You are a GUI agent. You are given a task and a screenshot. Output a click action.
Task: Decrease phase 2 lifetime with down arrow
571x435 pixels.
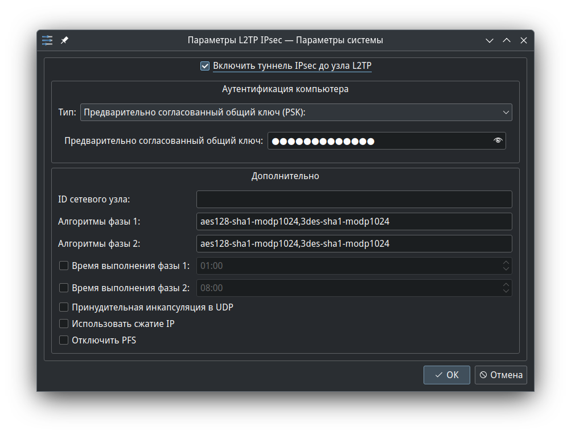pyautogui.click(x=506, y=291)
